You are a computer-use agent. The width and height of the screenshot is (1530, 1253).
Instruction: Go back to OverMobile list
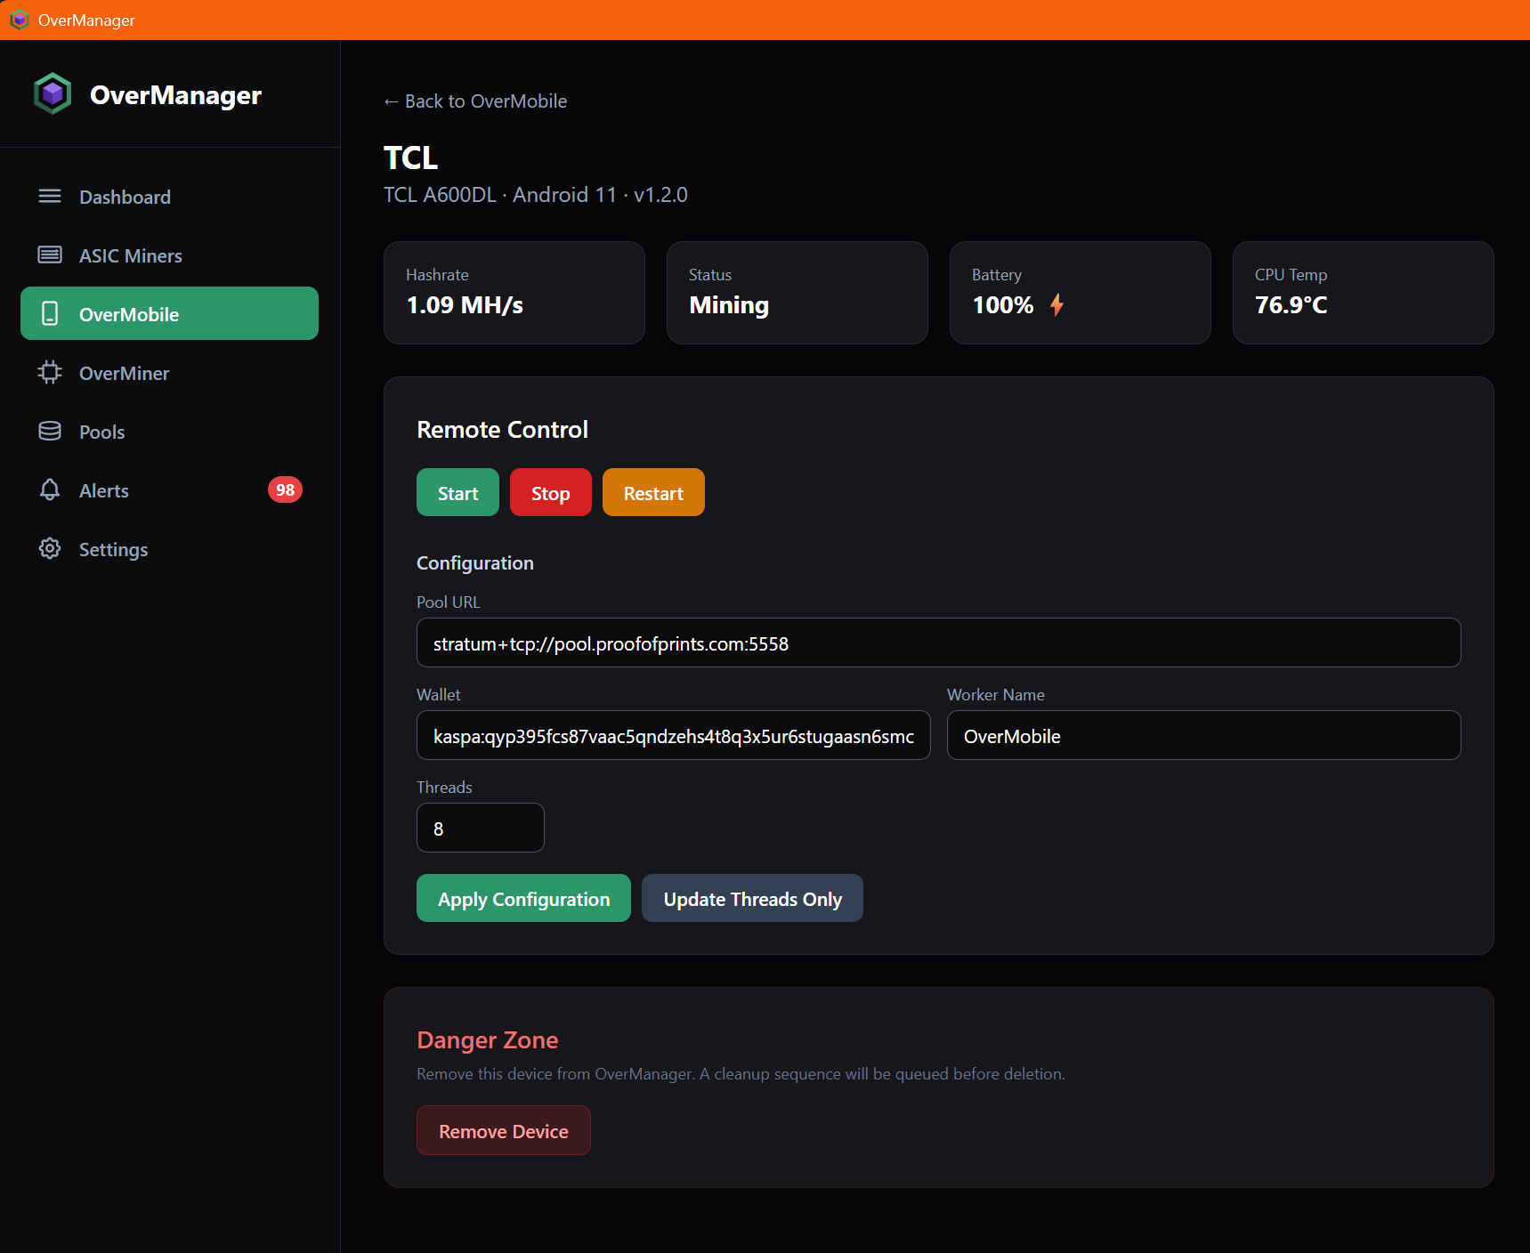click(475, 101)
